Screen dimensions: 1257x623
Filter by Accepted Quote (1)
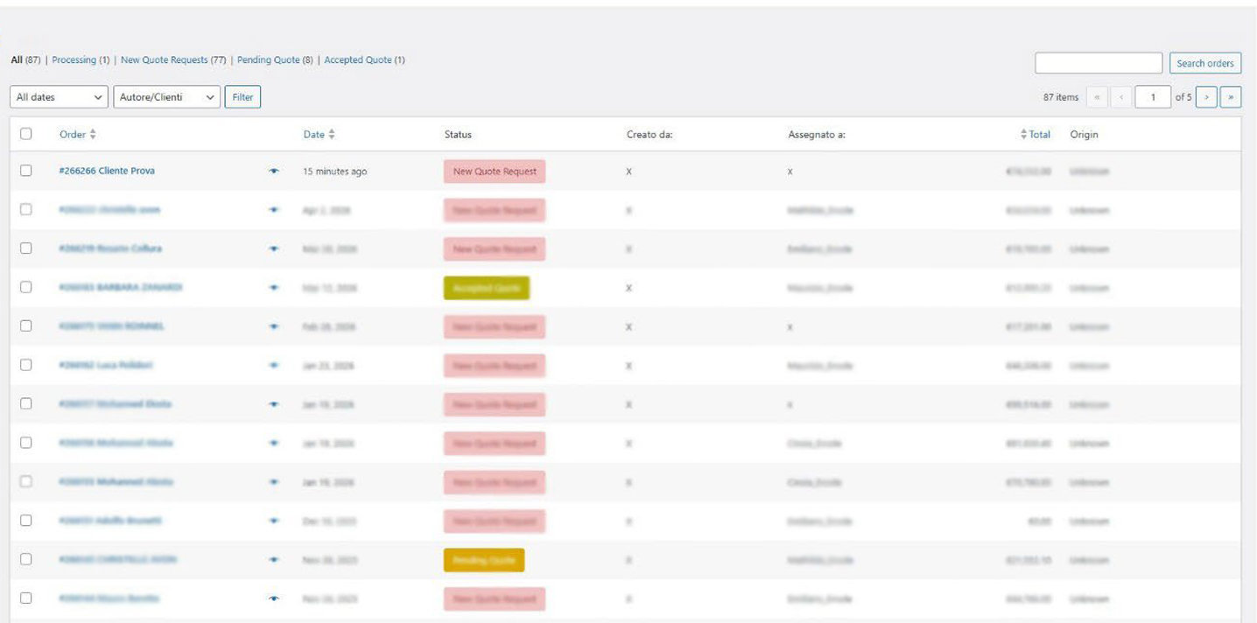[x=364, y=60]
